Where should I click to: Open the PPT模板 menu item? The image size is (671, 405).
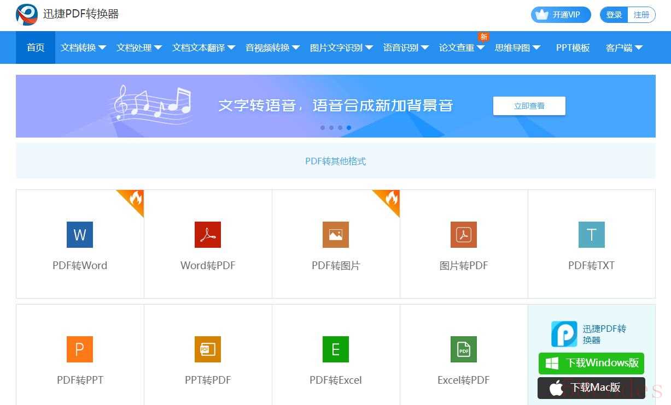click(x=573, y=47)
